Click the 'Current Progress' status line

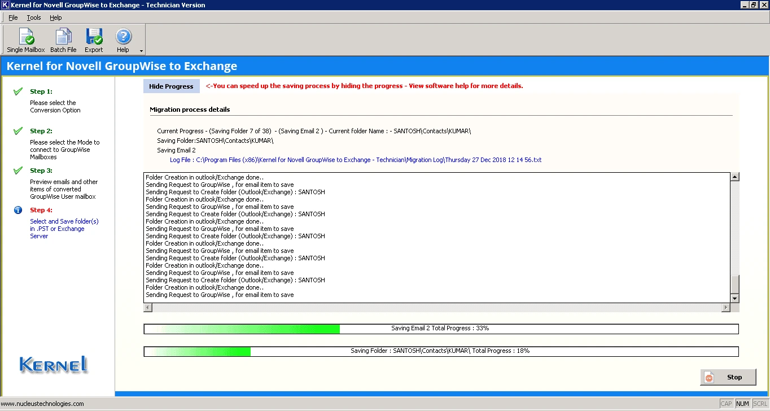point(314,131)
